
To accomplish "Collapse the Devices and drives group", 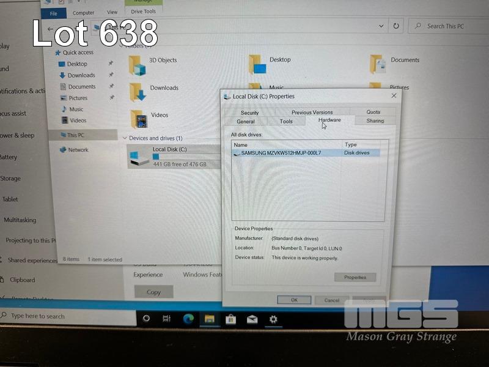I will click(125, 138).
